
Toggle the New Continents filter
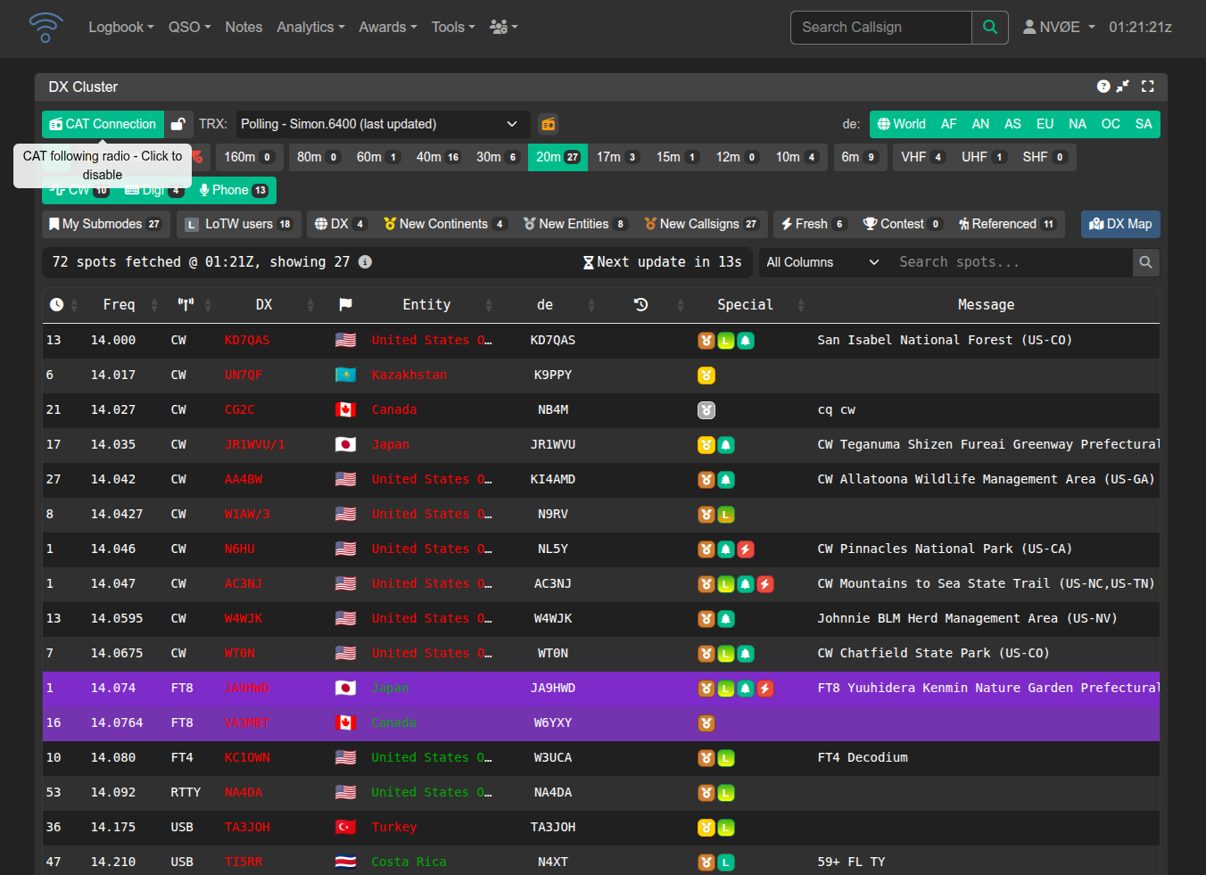click(444, 224)
